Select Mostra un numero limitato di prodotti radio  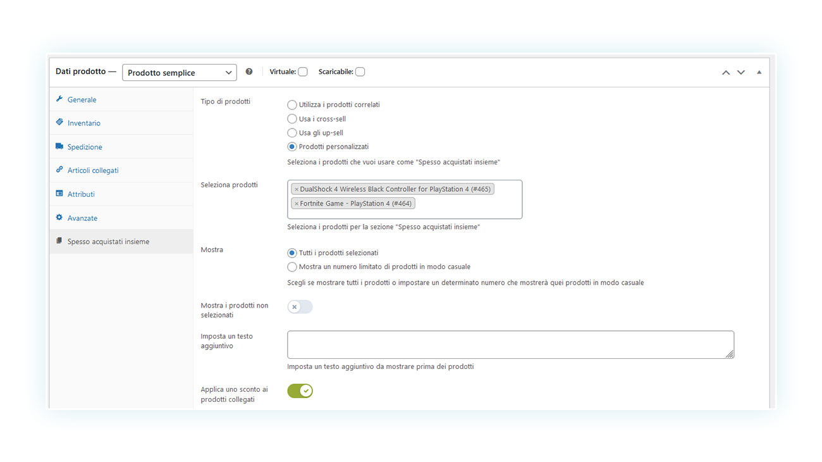(x=292, y=267)
